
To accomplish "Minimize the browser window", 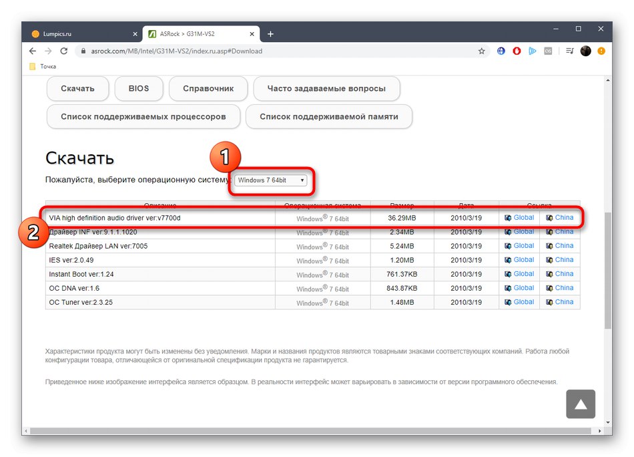I will click(556, 29).
